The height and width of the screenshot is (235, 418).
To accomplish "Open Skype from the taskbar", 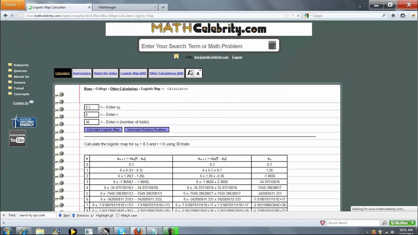I will click(x=122, y=231).
